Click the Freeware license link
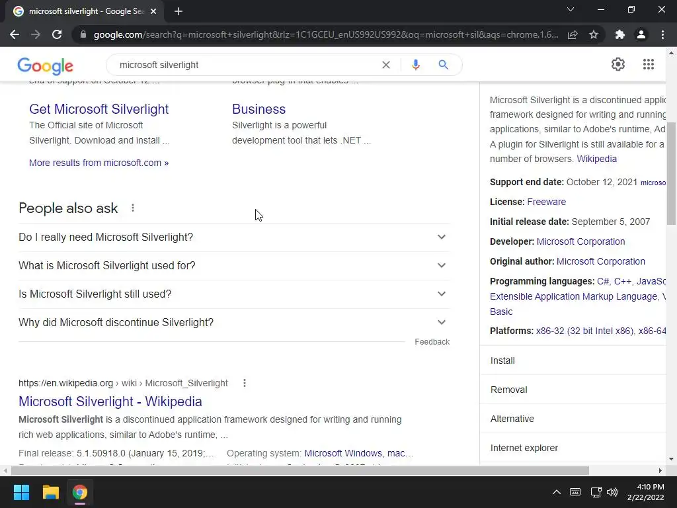The width and height of the screenshot is (677, 508). coord(547,202)
